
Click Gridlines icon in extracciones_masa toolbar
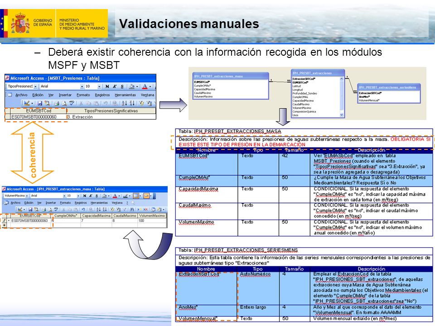tap(135, 196)
